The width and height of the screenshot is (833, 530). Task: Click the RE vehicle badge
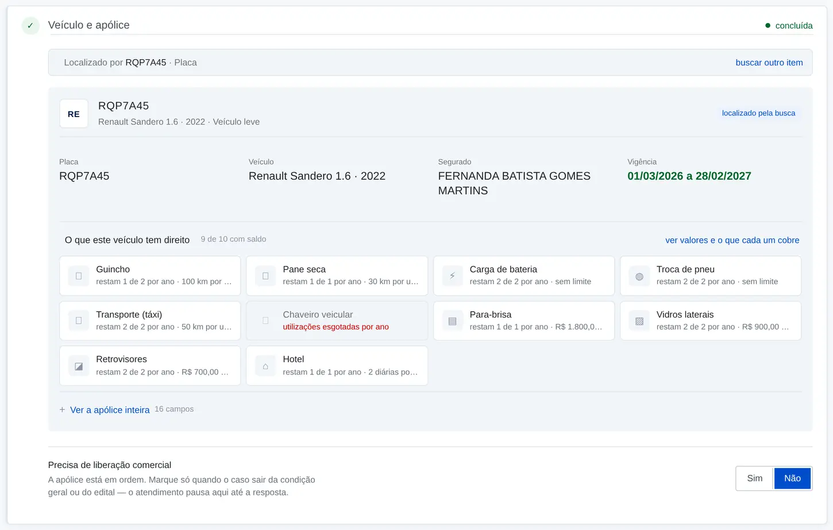(x=74, y=114)
